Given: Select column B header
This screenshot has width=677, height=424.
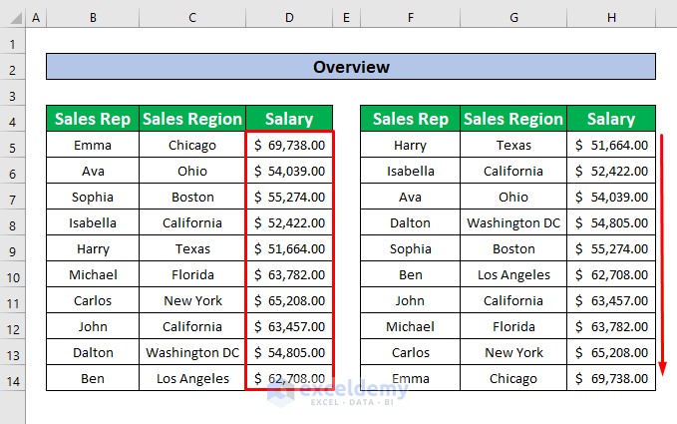Looking at the screenshot, I should (93, 18).
